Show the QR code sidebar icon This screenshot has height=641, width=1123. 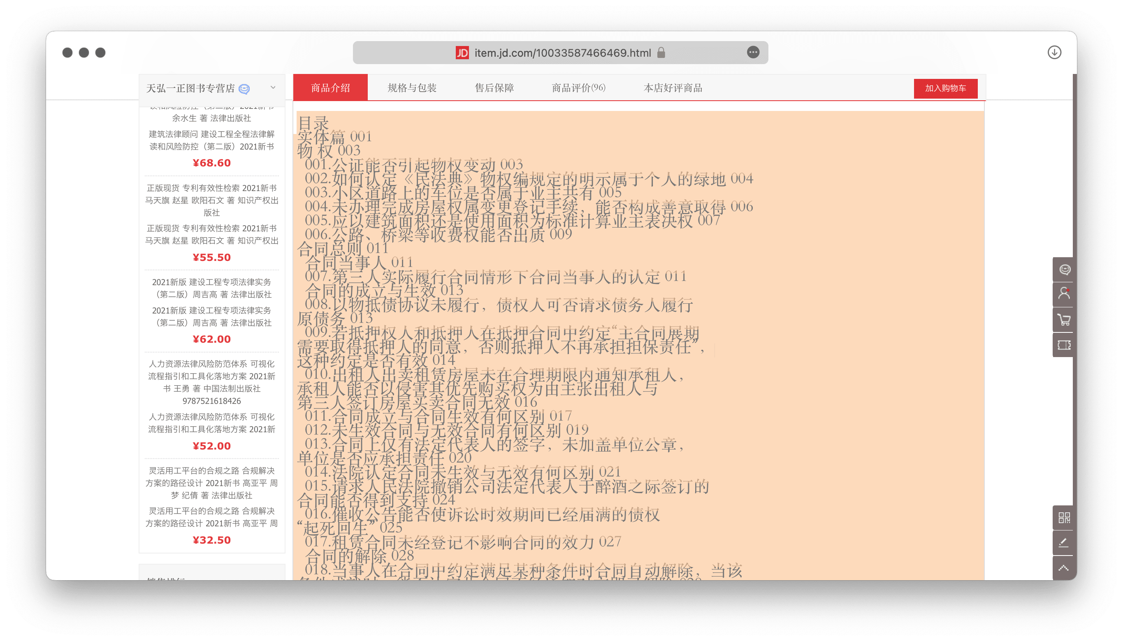(x=1065, y=518)
